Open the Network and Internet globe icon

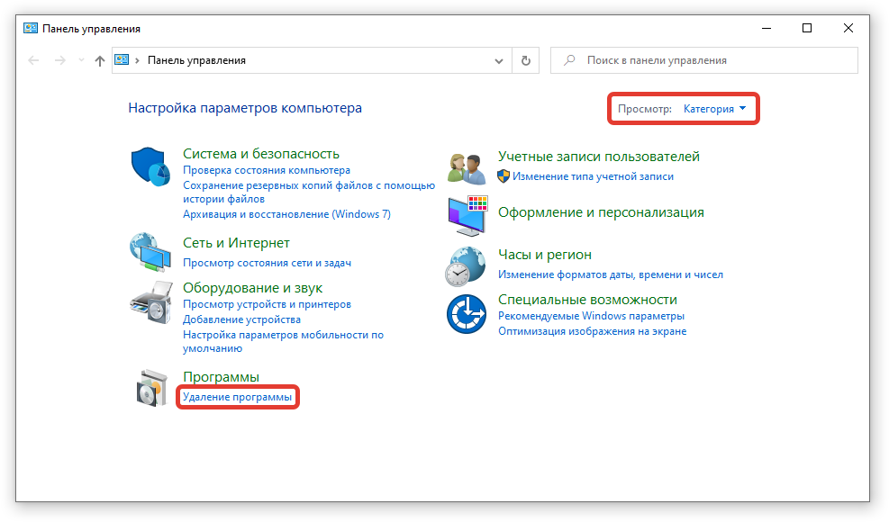click(150, 252)
